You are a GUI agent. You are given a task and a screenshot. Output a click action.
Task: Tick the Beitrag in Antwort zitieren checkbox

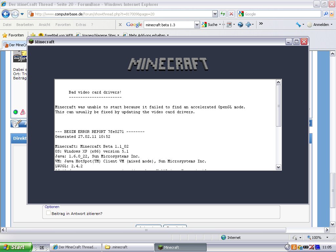tap(49, 213)
